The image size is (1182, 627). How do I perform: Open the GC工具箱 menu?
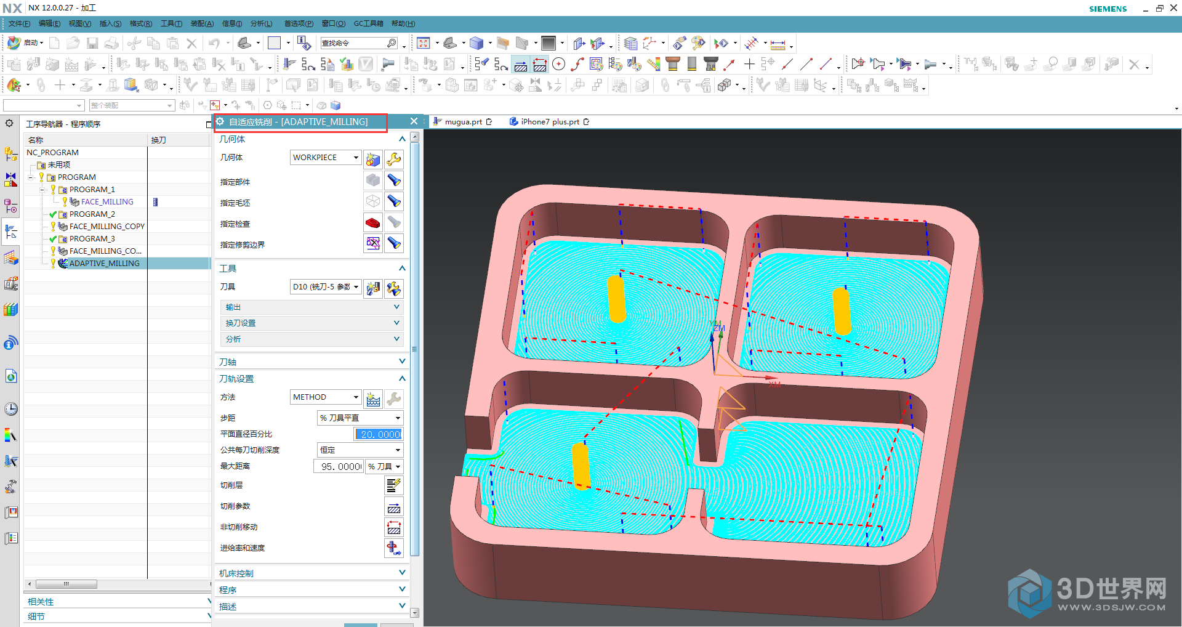coord(368,23)
